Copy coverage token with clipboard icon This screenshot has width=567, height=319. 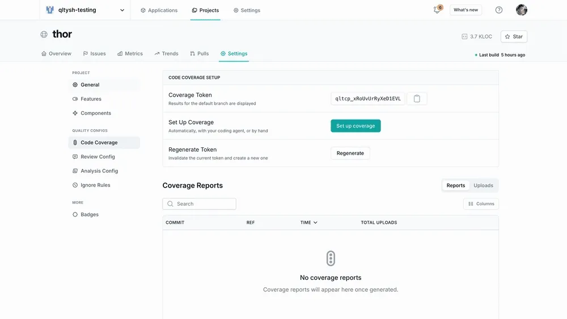tap(417, 99)
